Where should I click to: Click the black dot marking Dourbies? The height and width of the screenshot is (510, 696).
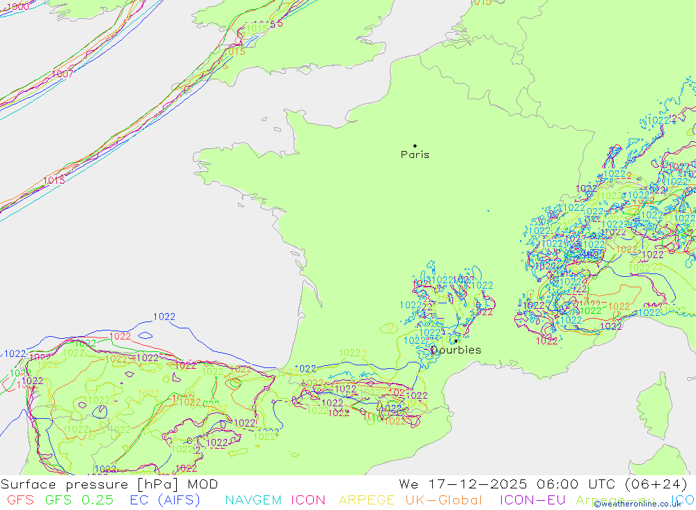click(456, 341)
